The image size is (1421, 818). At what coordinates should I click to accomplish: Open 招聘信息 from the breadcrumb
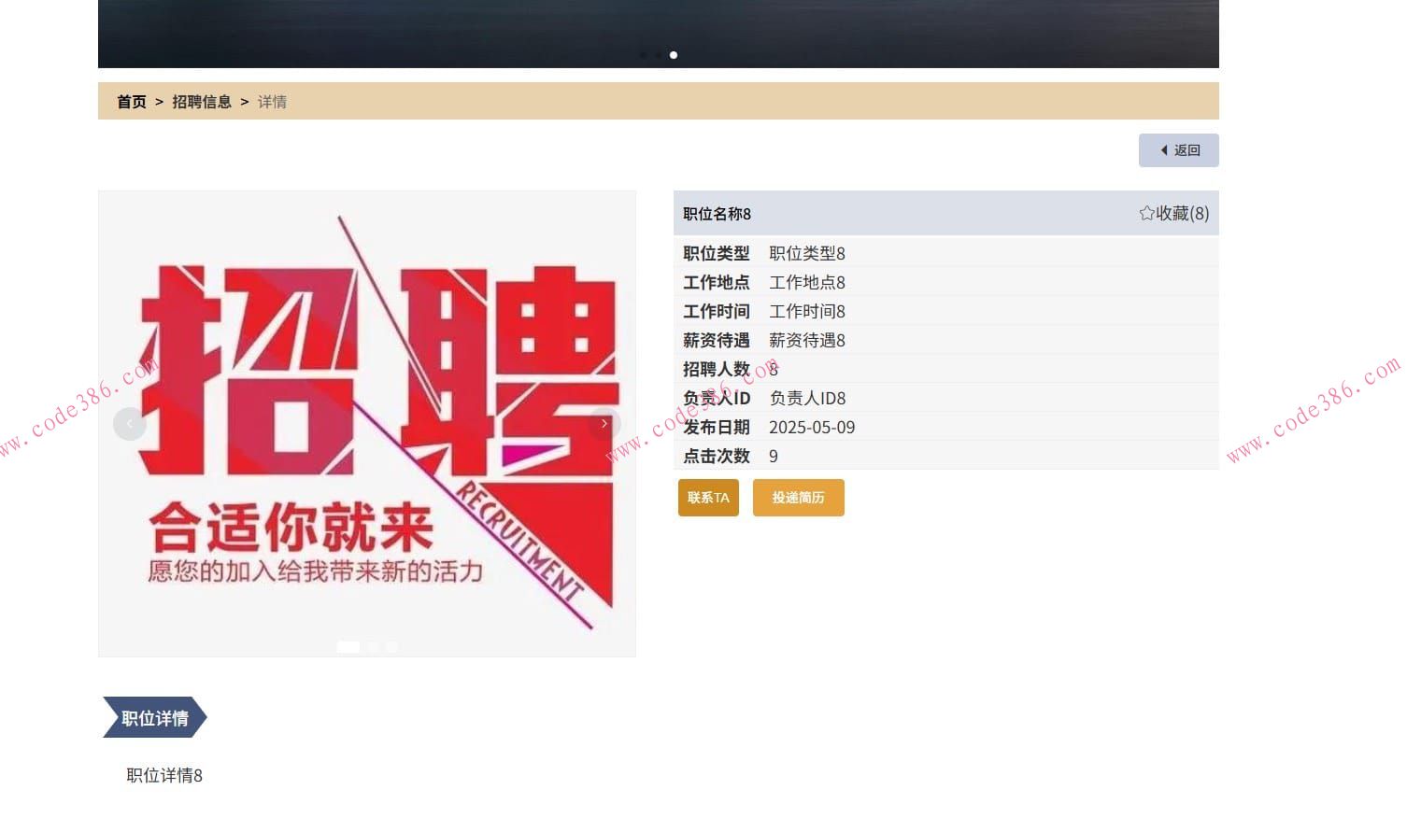click(203, 101)
